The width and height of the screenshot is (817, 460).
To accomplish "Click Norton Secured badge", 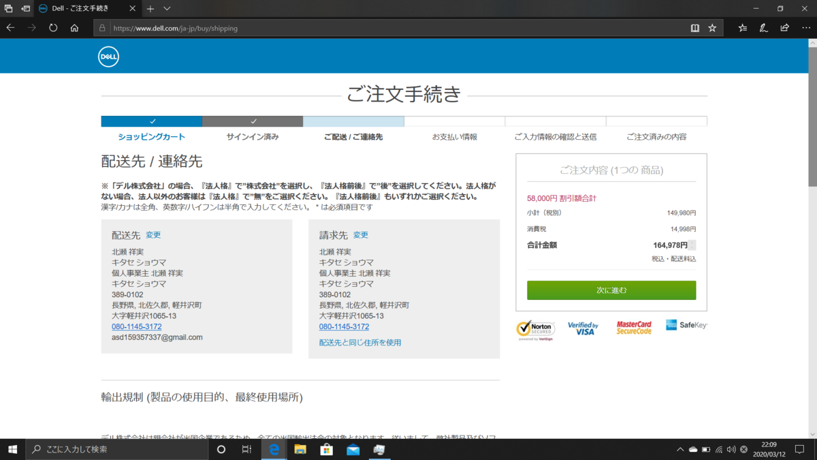I will click(x=536, y=330).
